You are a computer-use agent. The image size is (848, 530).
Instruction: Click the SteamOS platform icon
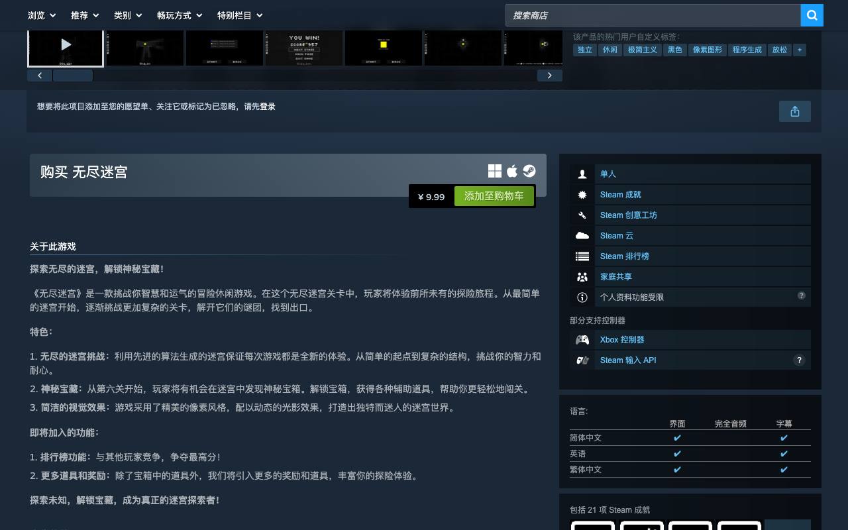click(x=529, y=172)
